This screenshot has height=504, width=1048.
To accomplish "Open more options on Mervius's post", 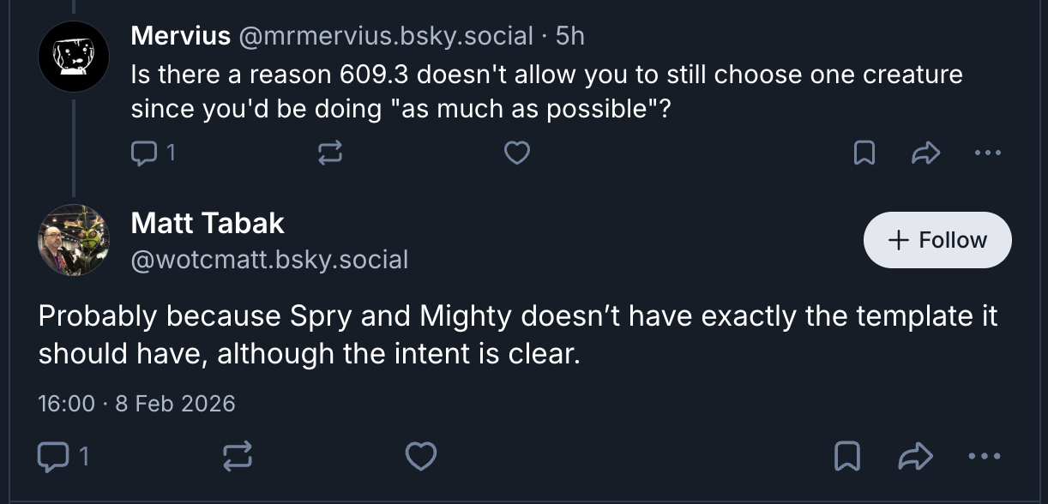I will point(987,153).
